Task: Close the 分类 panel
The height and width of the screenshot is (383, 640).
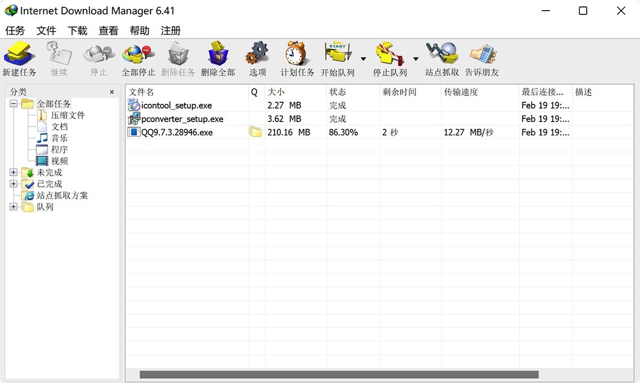Action: pyautogui.click(x=111, y=92)
